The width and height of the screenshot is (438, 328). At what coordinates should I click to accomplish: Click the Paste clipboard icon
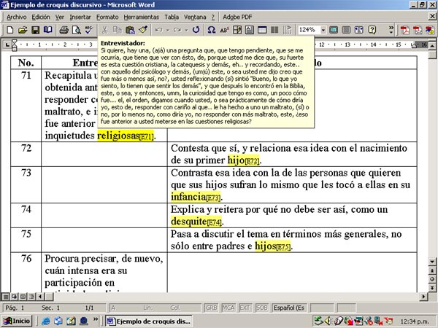click(130, 30)
